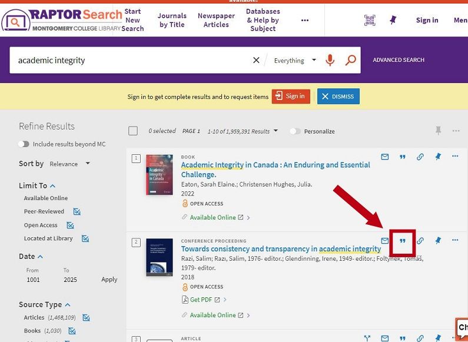Open the Everything search scope dropdown
Image resolution: width=468 pixels, height=342 pixels.
[295, 61]
